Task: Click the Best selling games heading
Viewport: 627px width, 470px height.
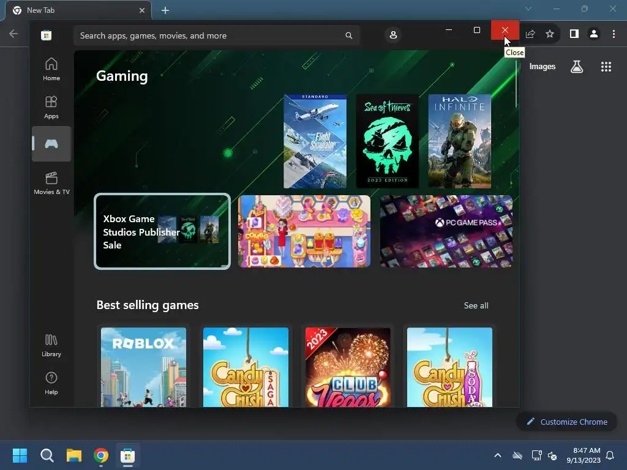Action: coord(148,305)
